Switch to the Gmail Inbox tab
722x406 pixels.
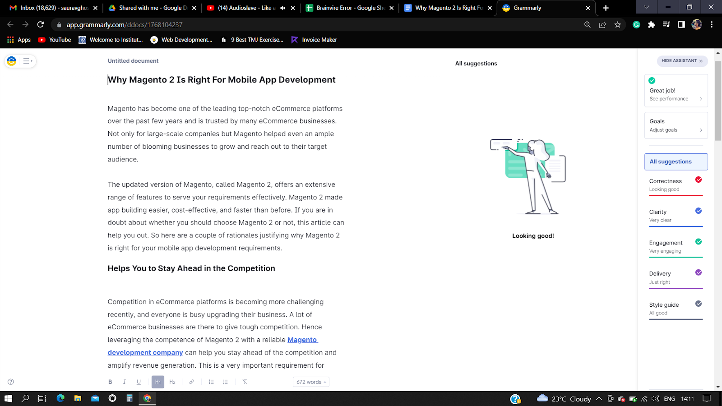[54, 8]
